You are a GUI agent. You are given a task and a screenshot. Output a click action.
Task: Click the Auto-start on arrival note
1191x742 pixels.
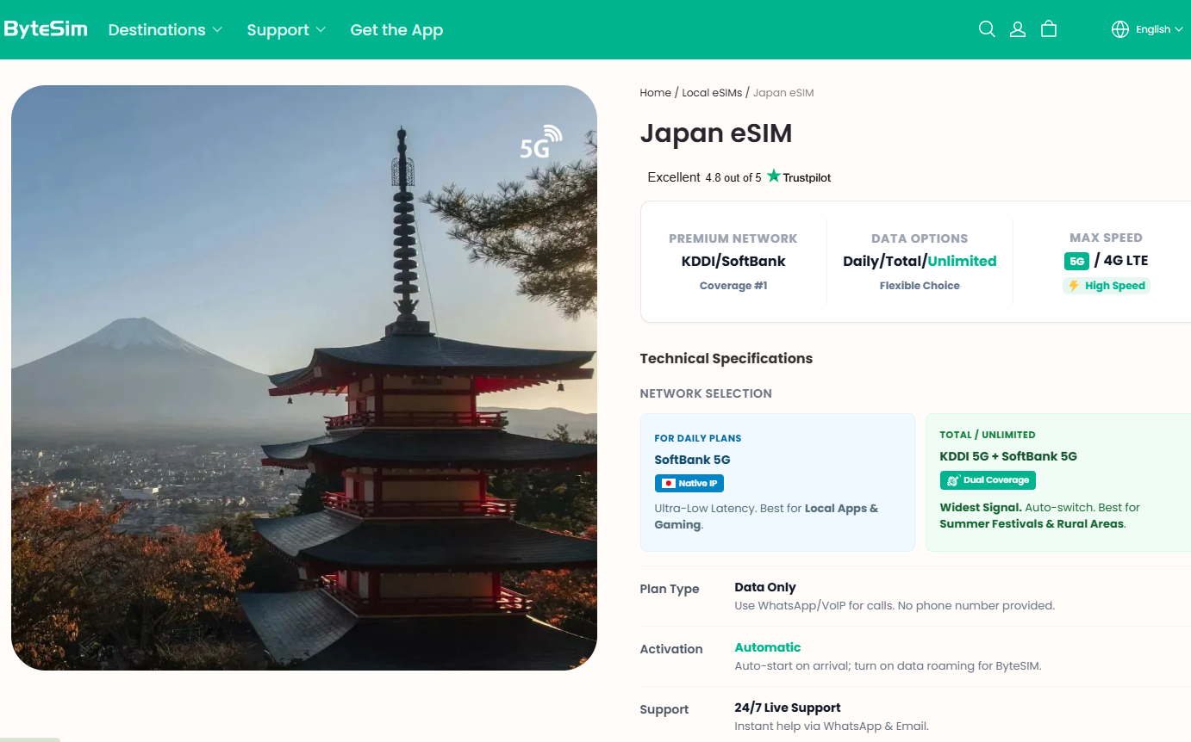888,666
